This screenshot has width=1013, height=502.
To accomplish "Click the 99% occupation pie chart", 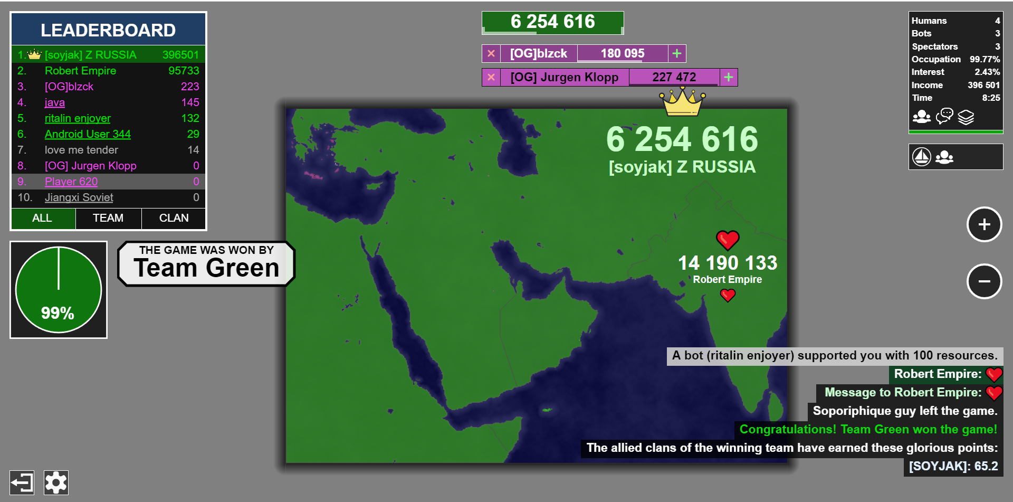I will click(x=59, y=290).
